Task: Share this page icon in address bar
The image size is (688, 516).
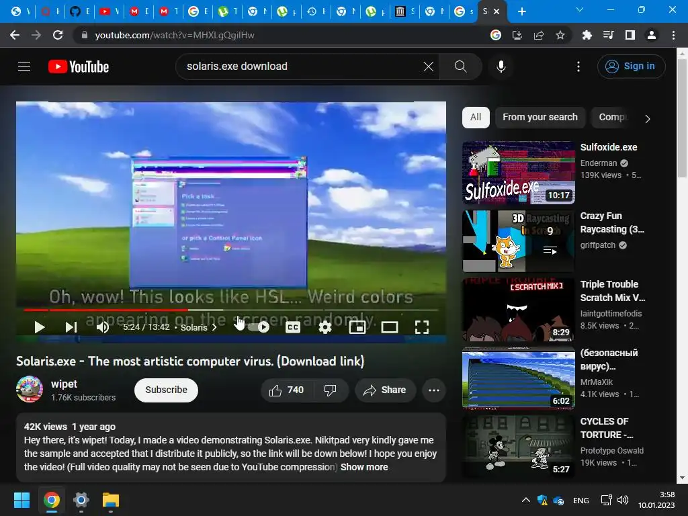Action: (x=539, y=35)
